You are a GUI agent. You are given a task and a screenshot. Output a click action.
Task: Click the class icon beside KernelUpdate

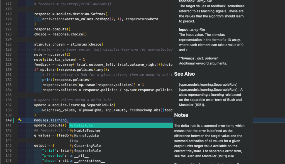[71, 136]
